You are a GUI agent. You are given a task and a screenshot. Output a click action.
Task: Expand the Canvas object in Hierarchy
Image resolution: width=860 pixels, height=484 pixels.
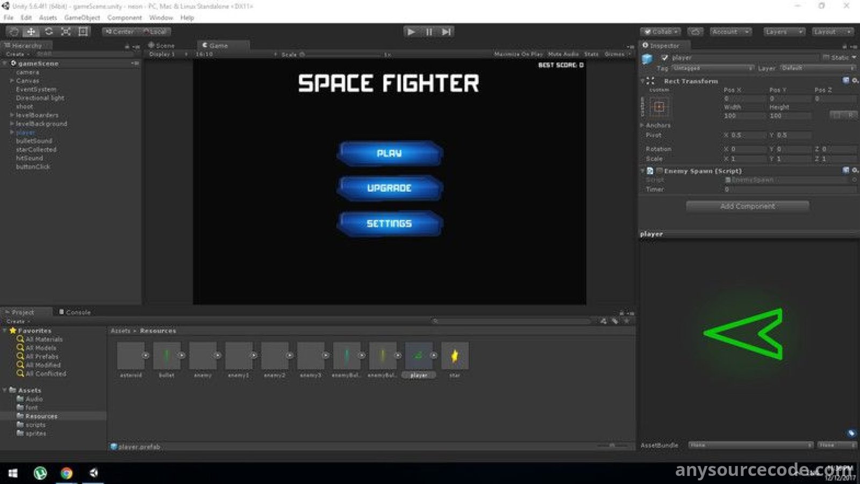tap(12, 81)
